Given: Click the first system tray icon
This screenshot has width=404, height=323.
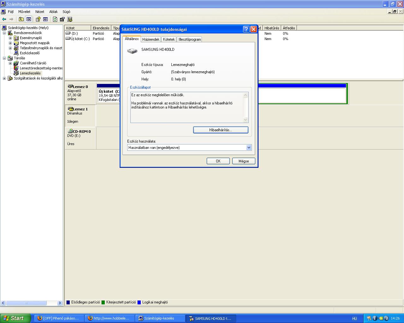Looking at the screenshot, I should click(369, 318).
